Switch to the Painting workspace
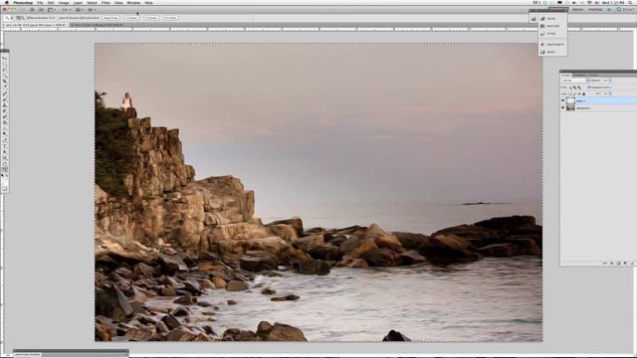This screenshot has width=637, height=358. click(595, 9)
